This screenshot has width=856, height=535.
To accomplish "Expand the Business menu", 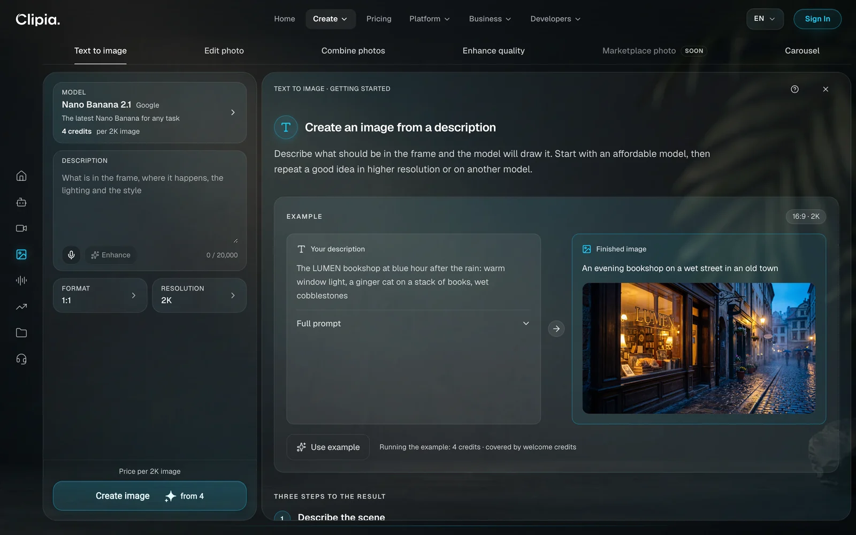I will point(490,19).
